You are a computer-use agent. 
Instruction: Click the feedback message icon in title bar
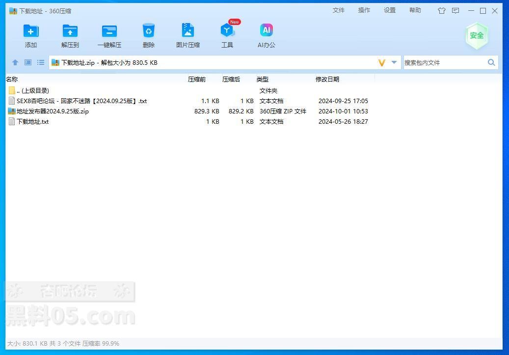(455, 11)
